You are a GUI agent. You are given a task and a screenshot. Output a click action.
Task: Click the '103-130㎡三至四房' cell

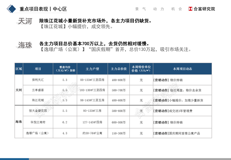tap(92, 90)
